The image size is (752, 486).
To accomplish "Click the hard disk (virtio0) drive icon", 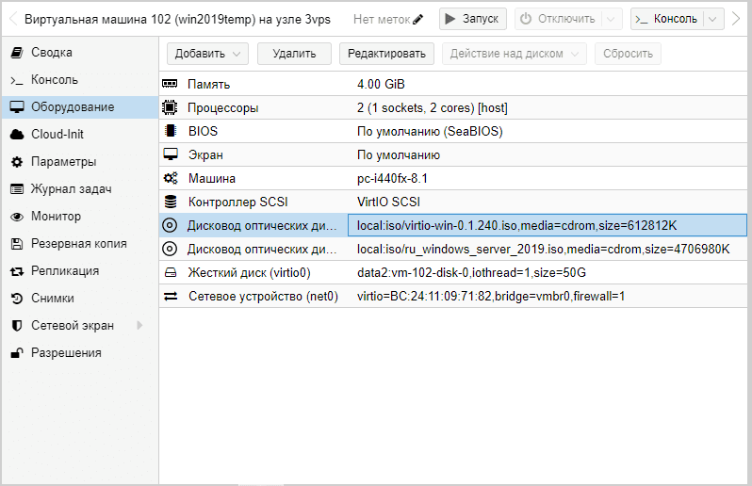I will click(171, 272).
